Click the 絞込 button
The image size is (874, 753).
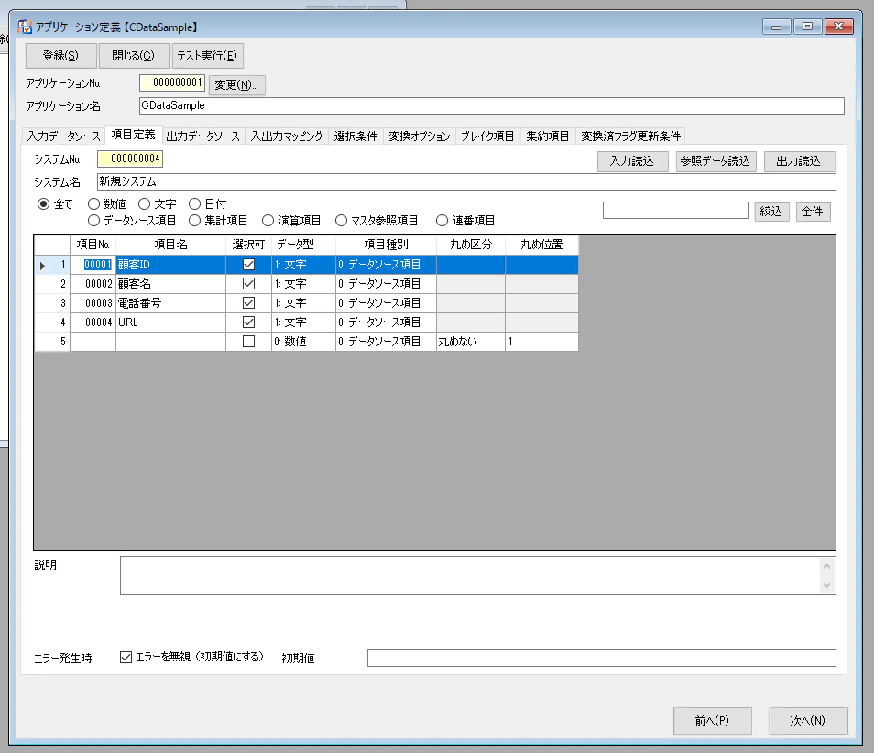click(x=772, y=212)
